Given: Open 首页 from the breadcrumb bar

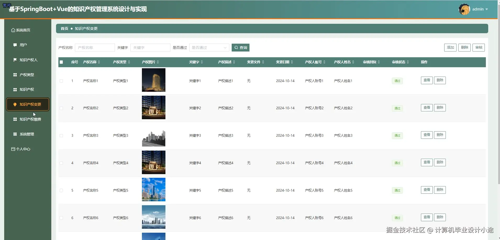Looking at the screenshot, I should click(x=64, y=28).
